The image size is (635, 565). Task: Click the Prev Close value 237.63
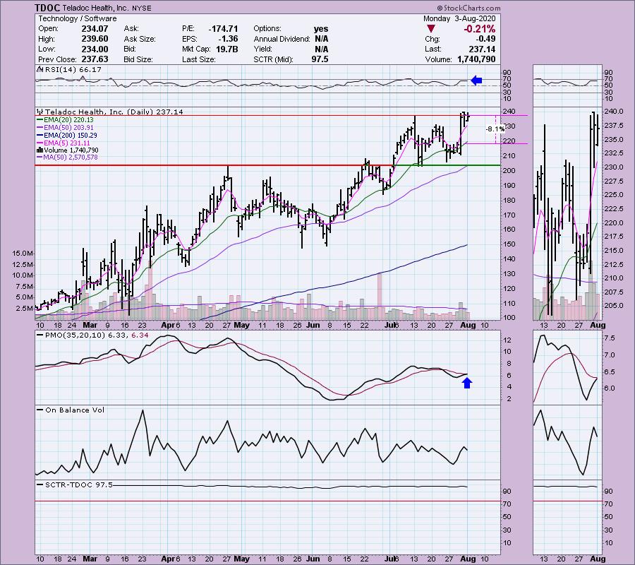click(95, 59)
